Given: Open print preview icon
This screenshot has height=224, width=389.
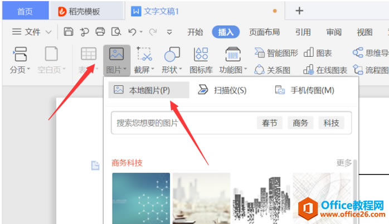Looking at the screenshot, I should (116, 32).
